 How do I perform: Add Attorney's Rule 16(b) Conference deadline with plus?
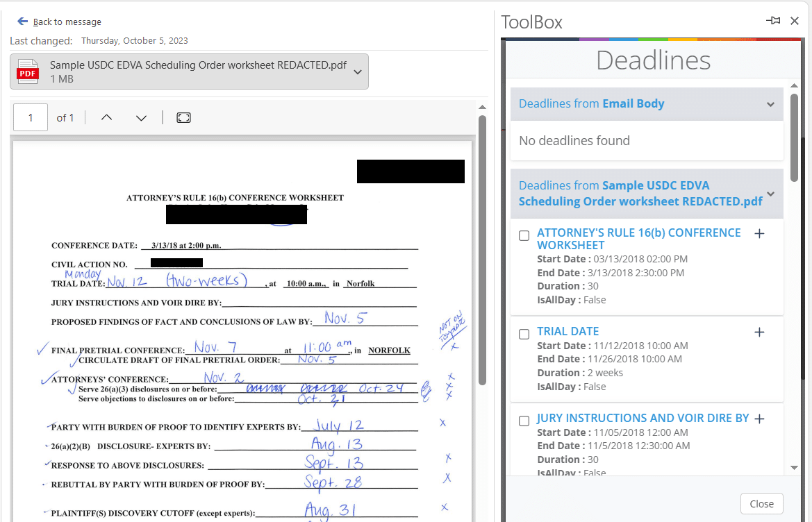759,234
